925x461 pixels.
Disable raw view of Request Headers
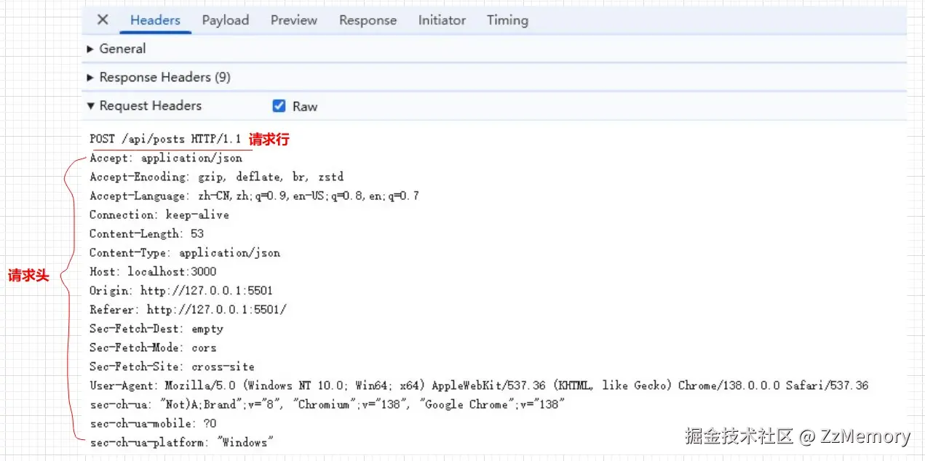coord(279,105)
